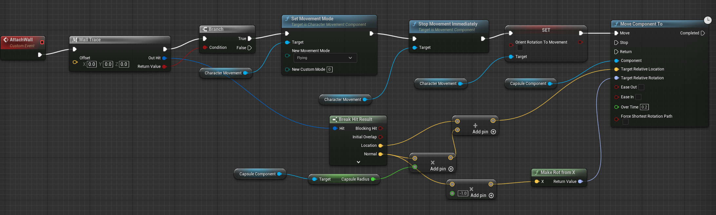Click the Break Hit Result Location pin
716x215 pixels.
381,146
